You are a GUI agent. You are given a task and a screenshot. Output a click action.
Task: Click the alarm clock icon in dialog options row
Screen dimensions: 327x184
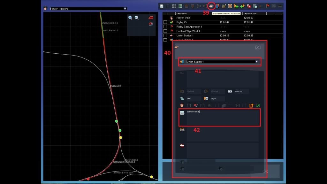182,105
